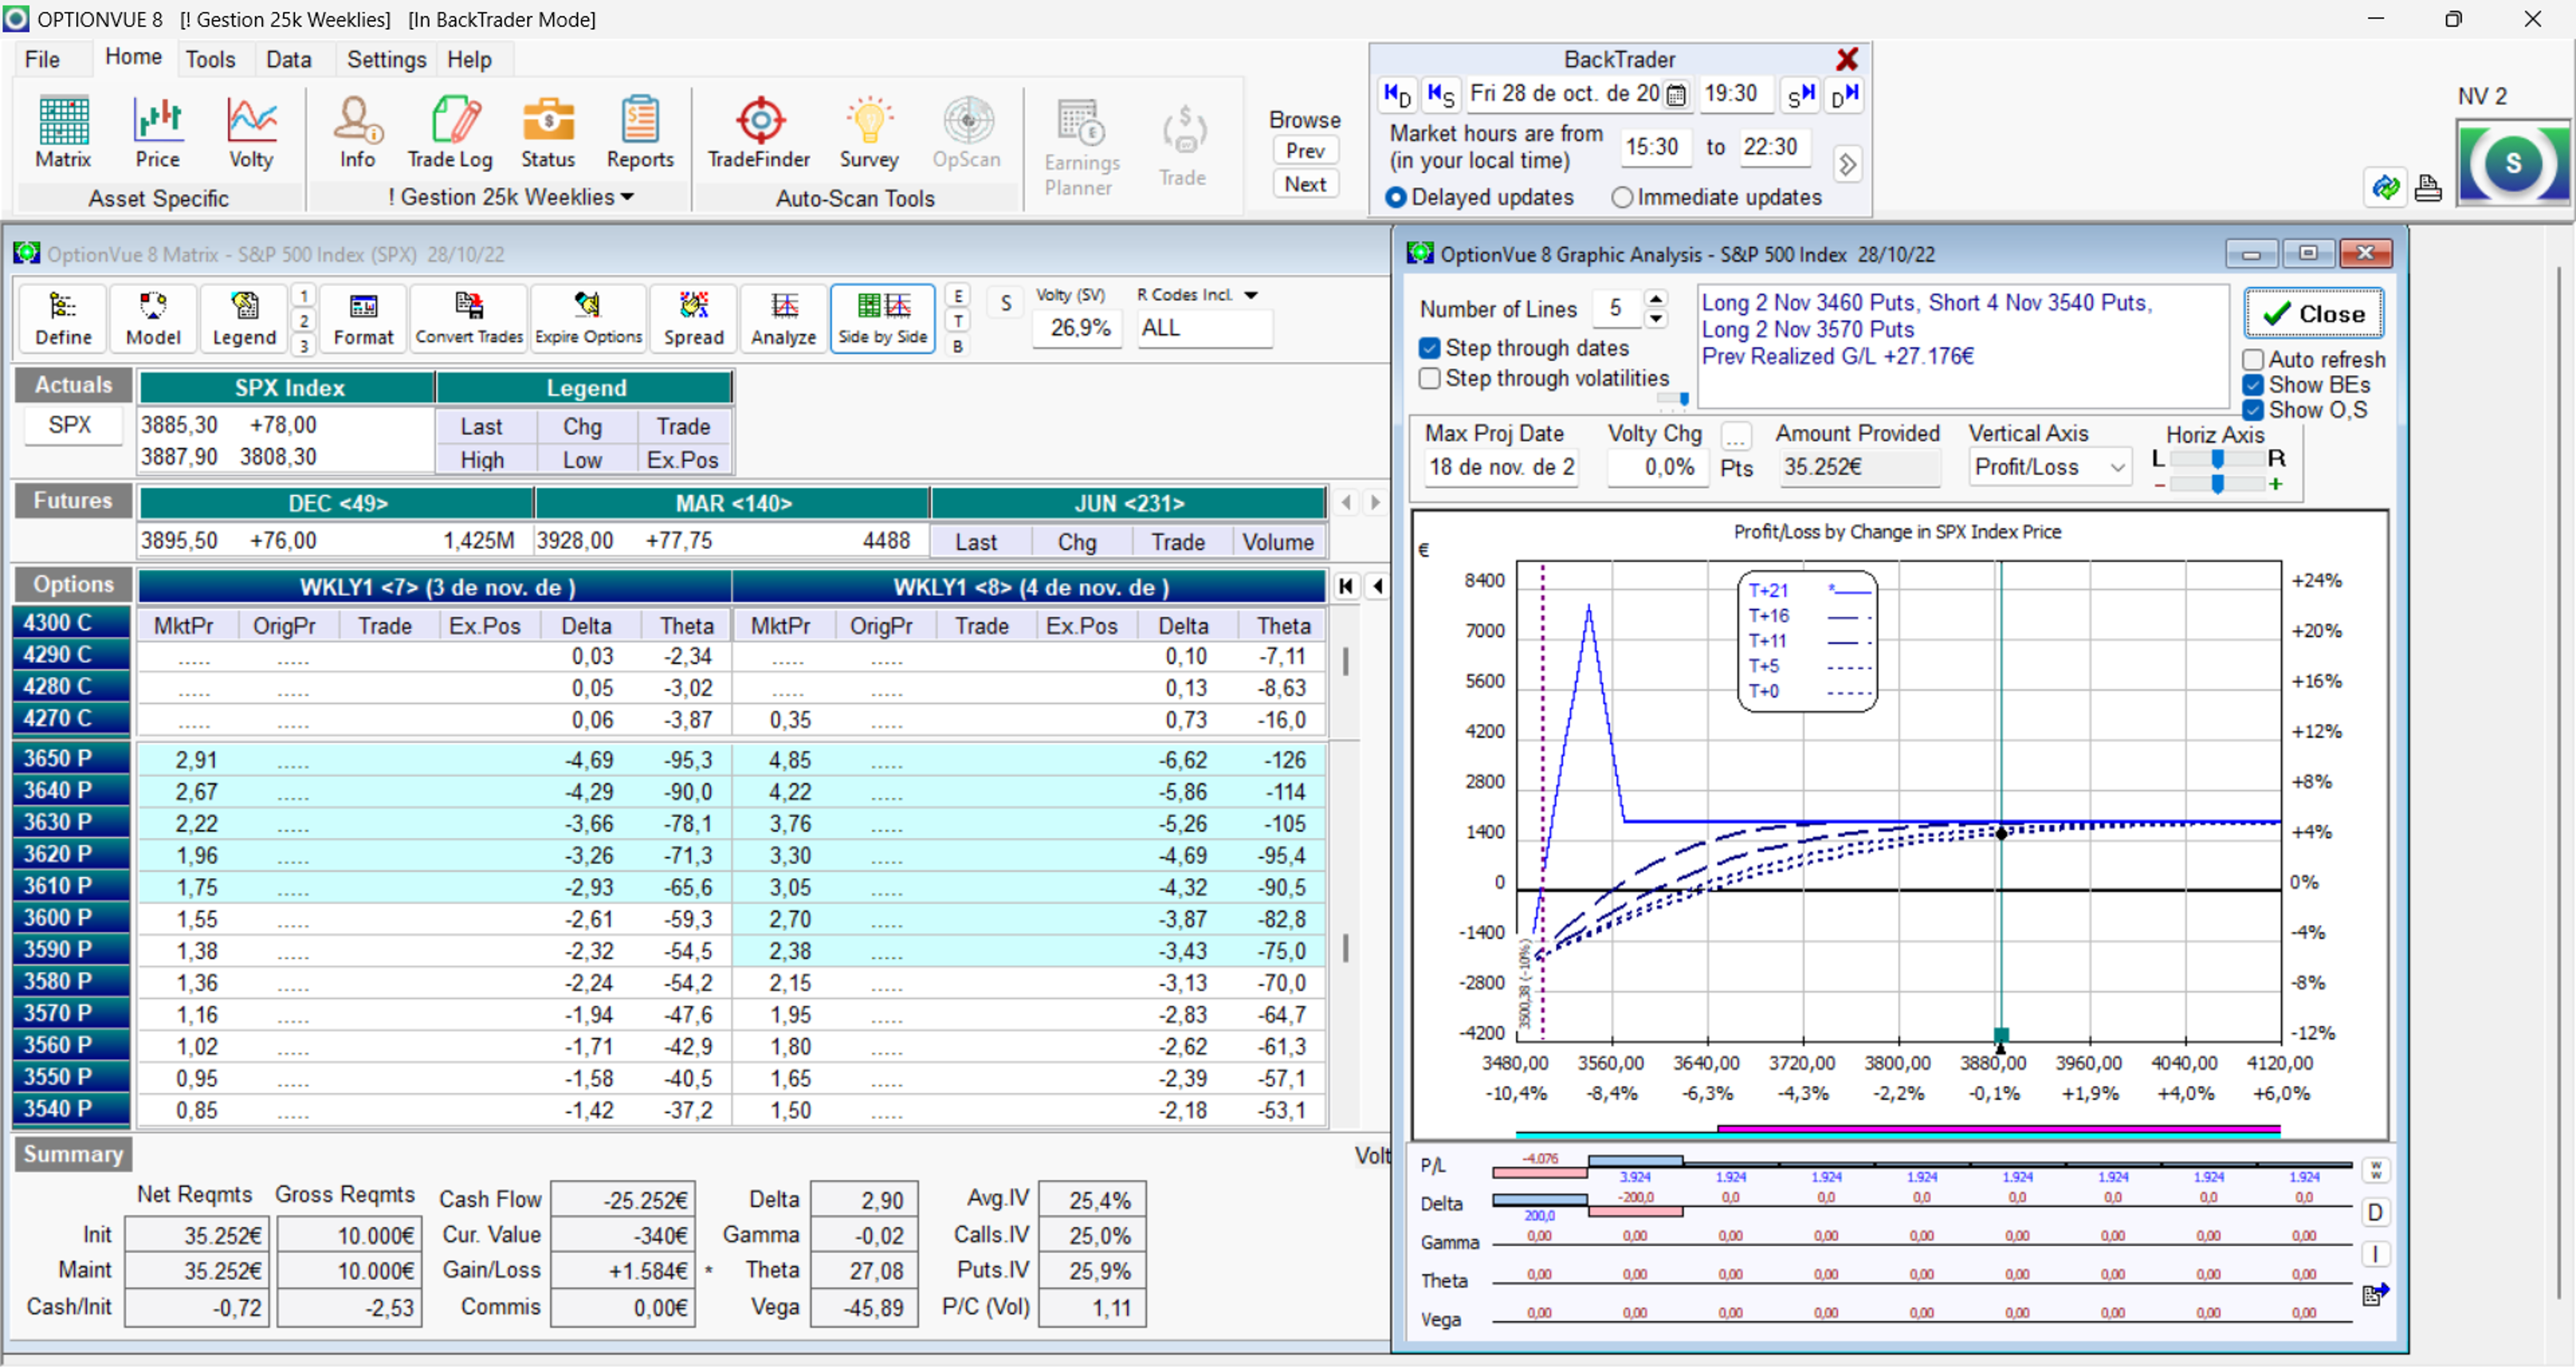
Task: Open the Volty chart tool
Action: click(x=251, y=133)
